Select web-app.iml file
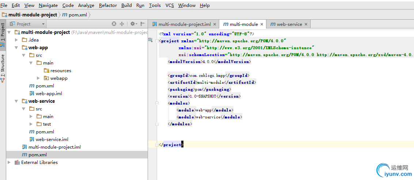 click(46, 93)
